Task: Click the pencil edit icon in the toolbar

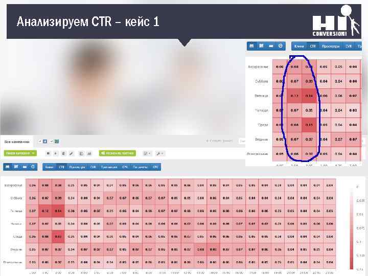Action: tap(72, 153)
